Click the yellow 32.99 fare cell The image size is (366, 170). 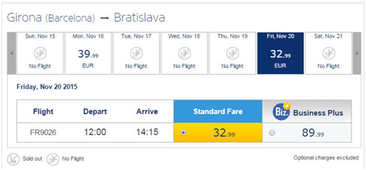pyautogui.click(x=218, y=133)
